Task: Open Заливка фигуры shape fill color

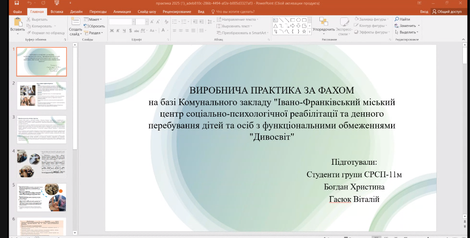Action: pos(371,19)
